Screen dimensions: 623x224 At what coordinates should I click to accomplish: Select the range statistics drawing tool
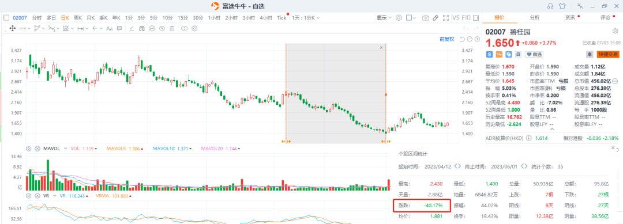pos(66,28)
